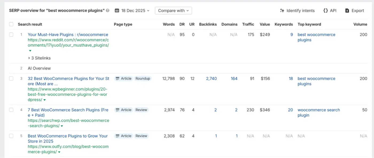Check the box for the outfy result row
The height and width of the screenshot is (158, 374).
click(11, 136)
